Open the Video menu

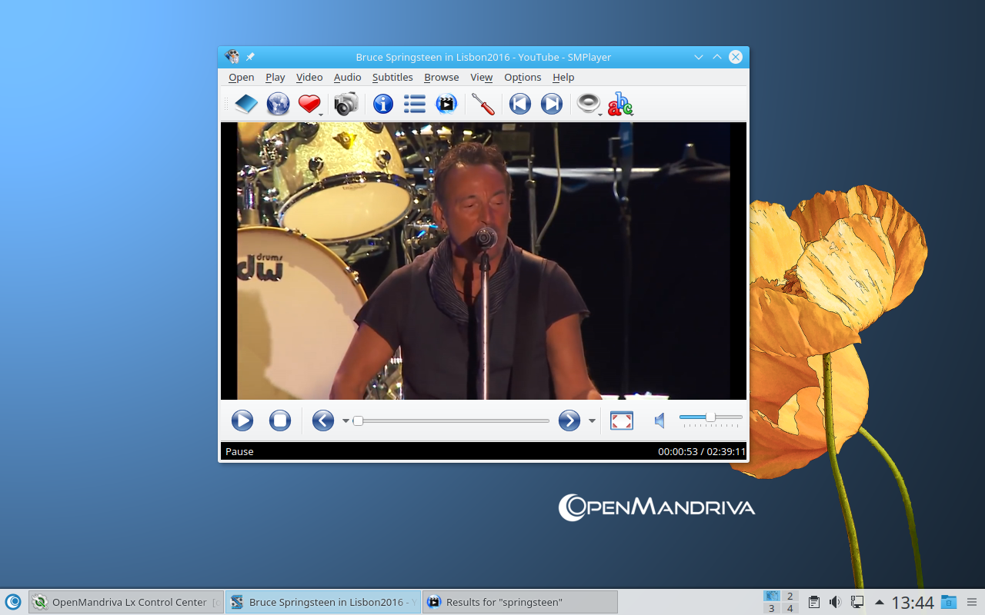coord(309,78)
